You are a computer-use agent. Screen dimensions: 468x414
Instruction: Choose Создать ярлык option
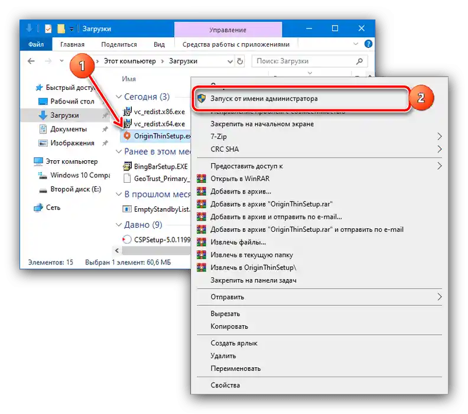tap(319, 343)
